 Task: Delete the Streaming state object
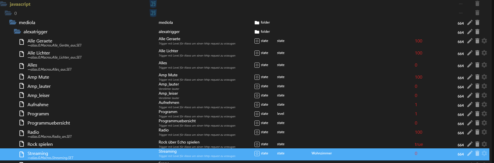coord(477,153)
